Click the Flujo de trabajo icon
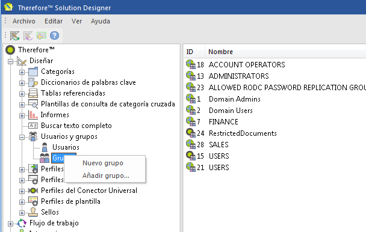This screenshot has height=232, width=366. [22, 223]
